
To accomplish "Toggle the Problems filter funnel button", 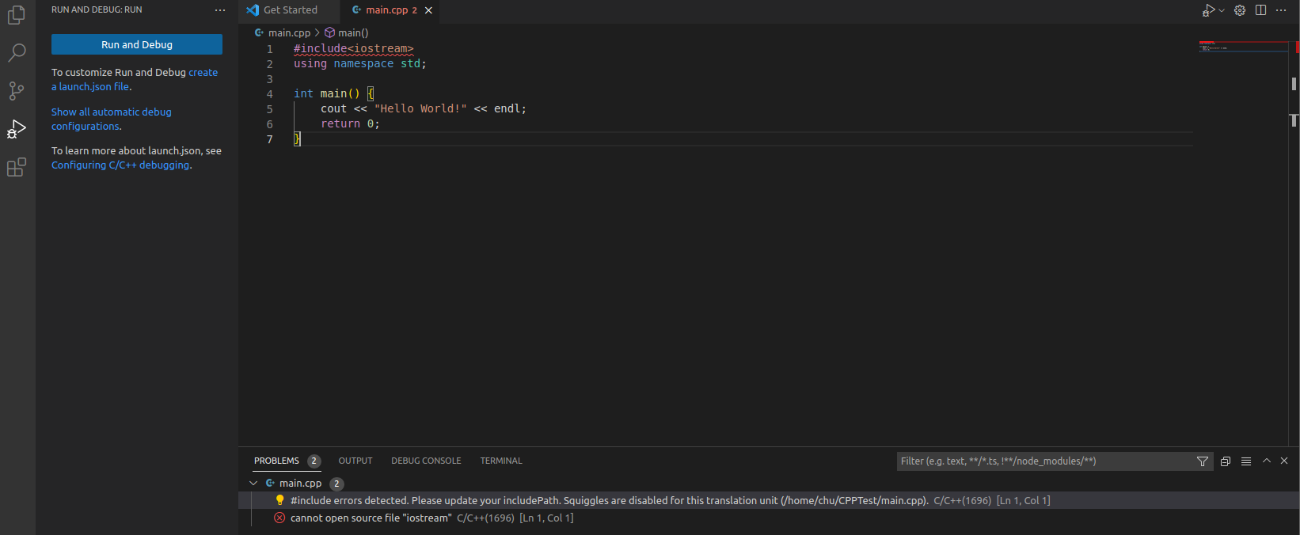I will pos(1203,461).
